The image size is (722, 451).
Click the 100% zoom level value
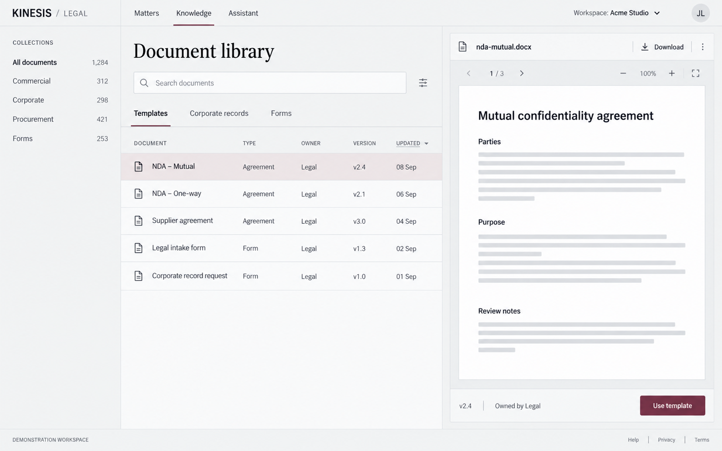pos(648,74)
